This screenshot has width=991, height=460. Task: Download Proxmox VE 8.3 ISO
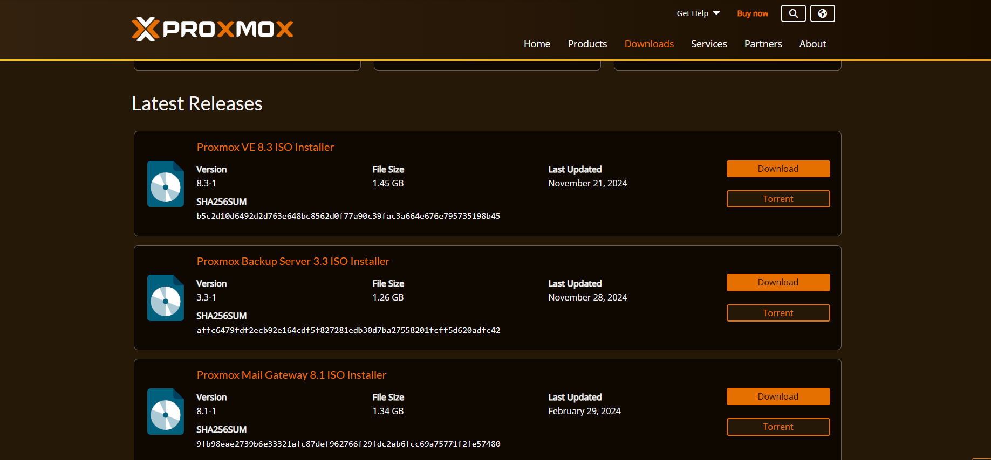click(x=778, y=169)
